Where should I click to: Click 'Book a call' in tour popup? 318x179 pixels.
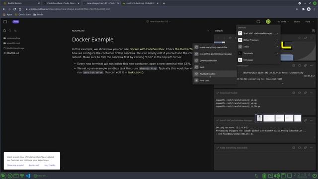pos(34,166)
